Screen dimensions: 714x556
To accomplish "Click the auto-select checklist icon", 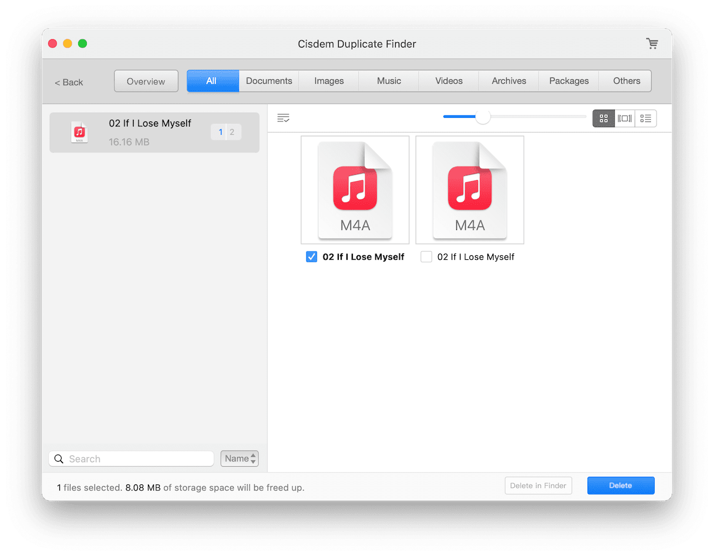I will coord(283,118).
